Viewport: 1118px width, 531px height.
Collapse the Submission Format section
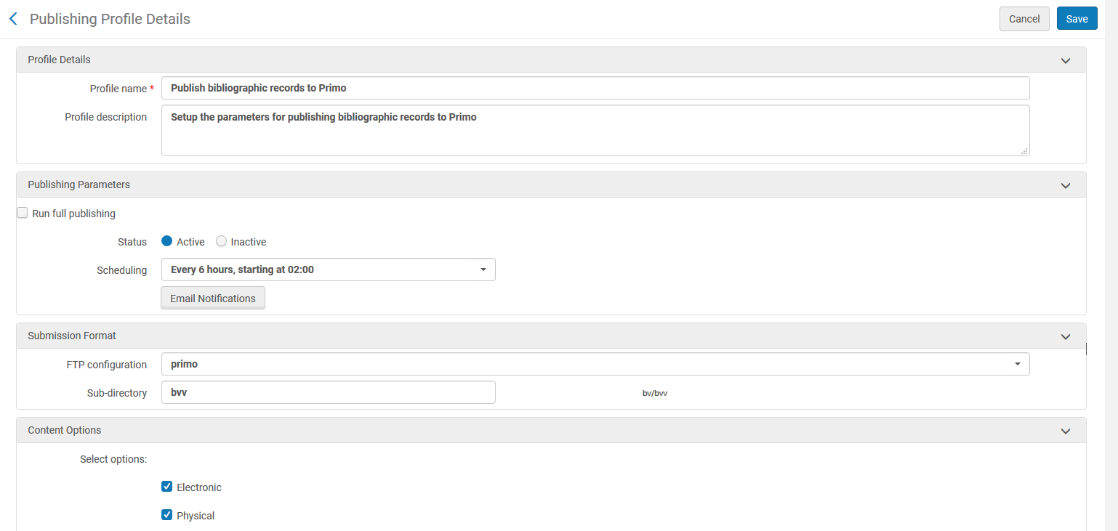[1066, 336]
